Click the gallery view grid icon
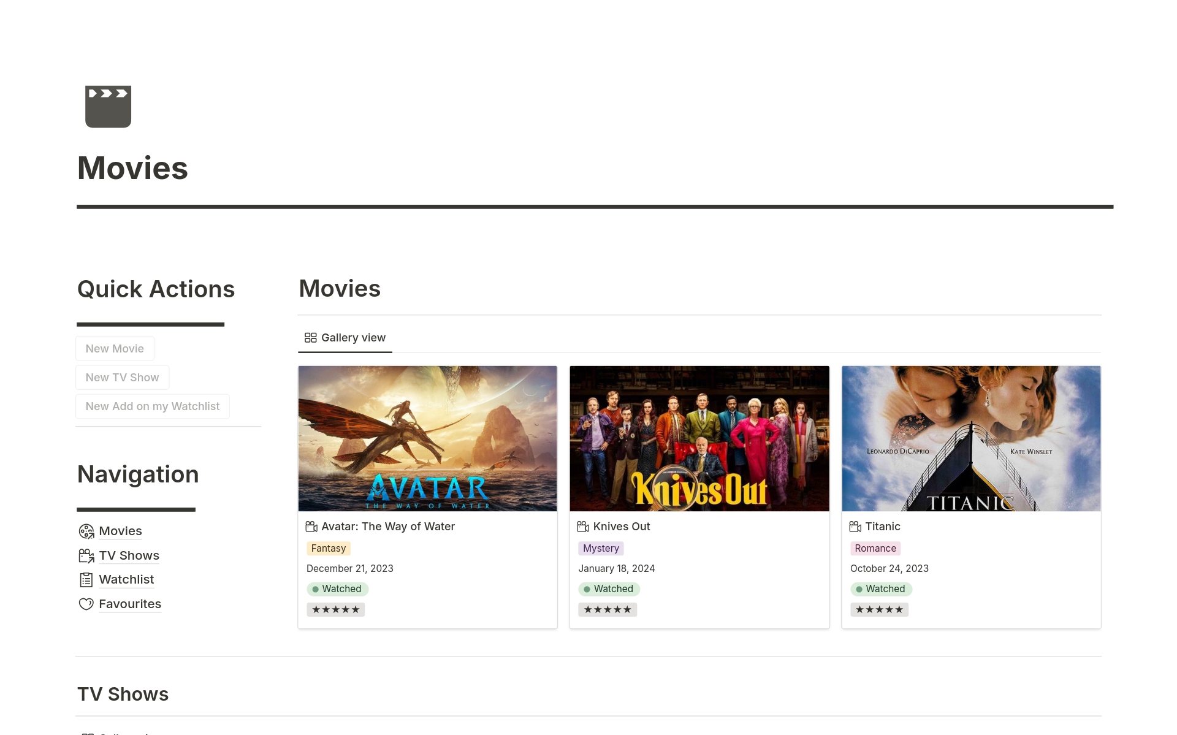 tap(310, 337)
